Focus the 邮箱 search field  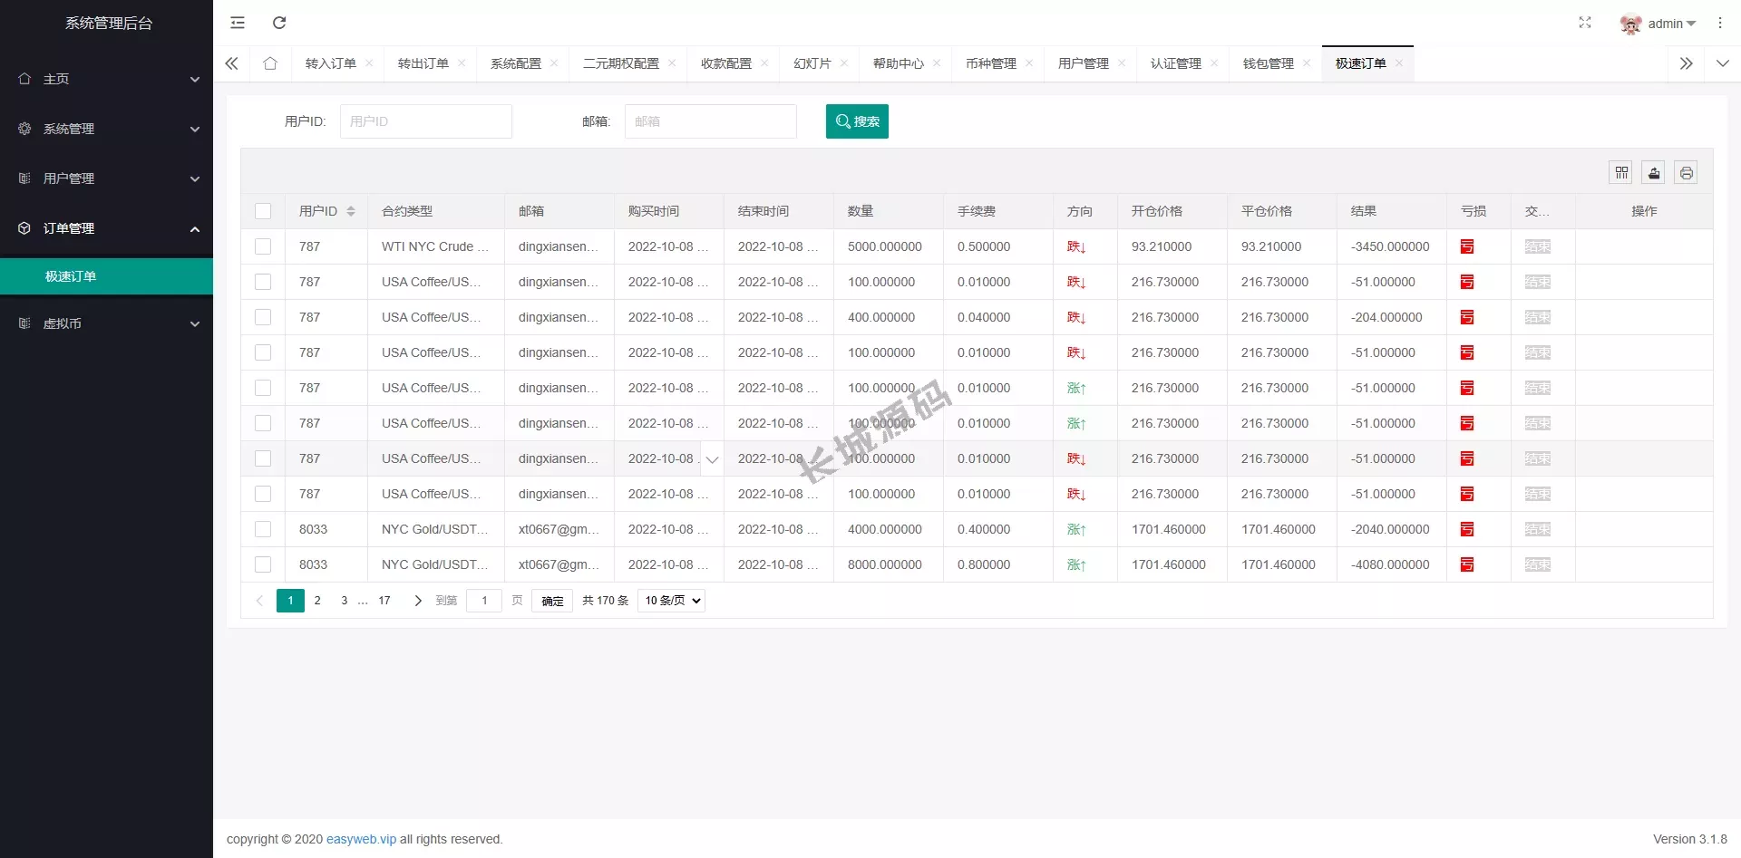711,121
